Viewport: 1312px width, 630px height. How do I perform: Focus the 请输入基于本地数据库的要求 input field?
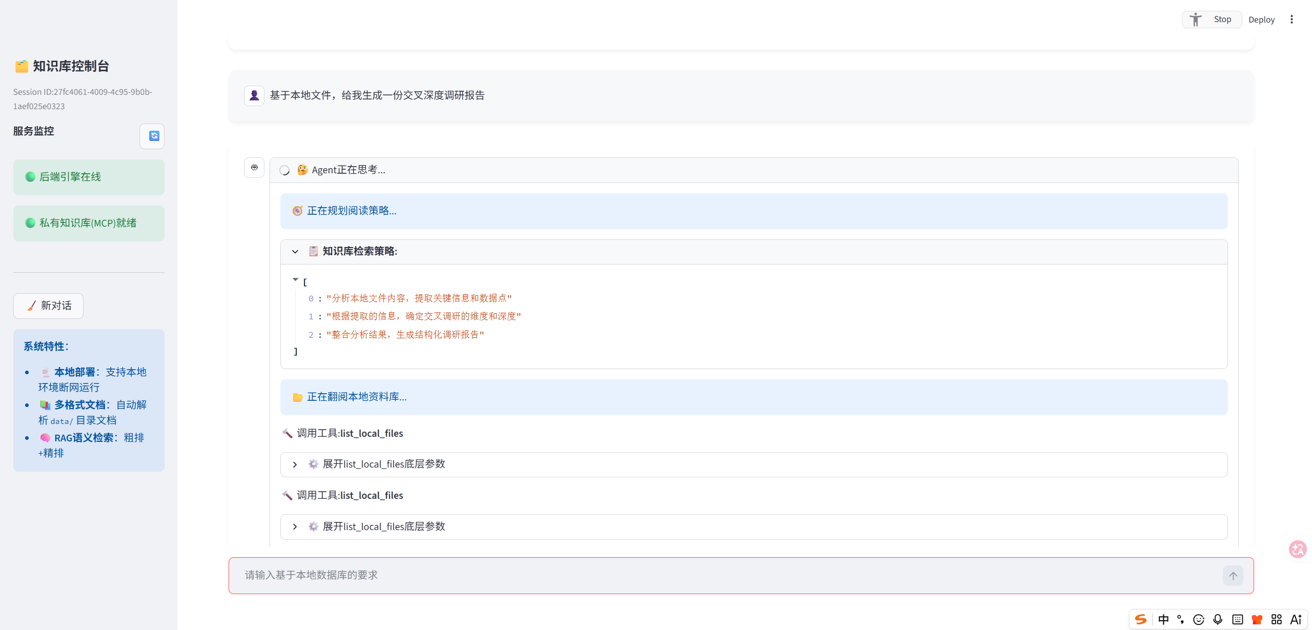pyautogui.click(x=717, y=575)
